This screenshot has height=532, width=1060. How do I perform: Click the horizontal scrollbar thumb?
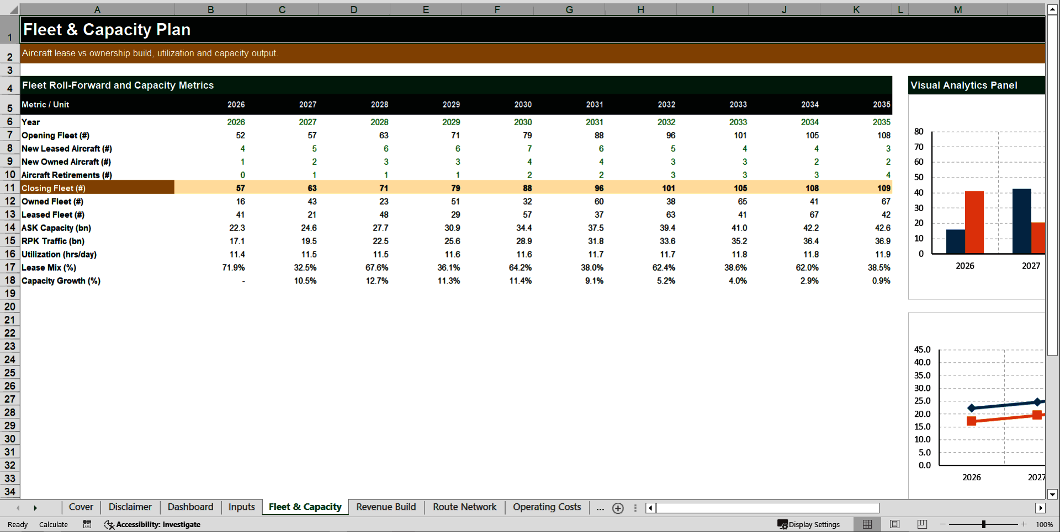click(767, 508)
